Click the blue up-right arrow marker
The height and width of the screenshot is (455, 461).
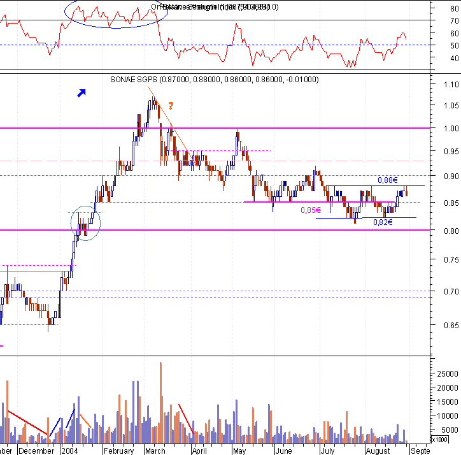click(82, 92)
